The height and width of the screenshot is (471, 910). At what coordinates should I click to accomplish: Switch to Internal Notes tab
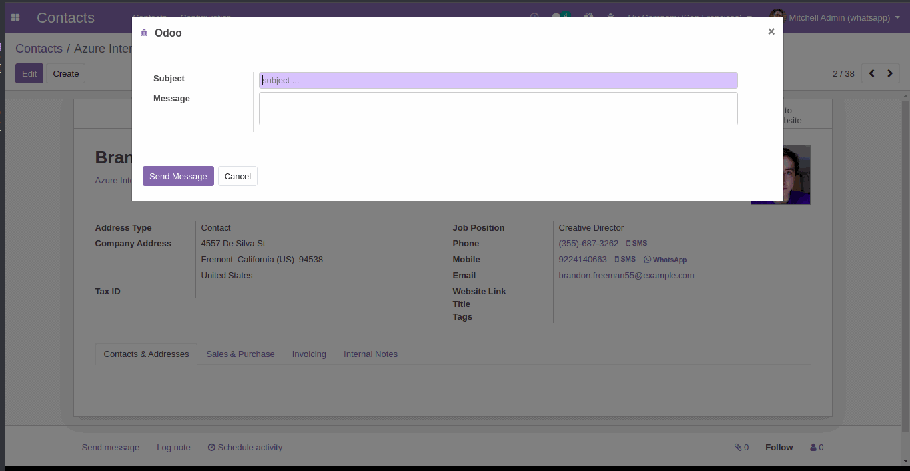370,354
